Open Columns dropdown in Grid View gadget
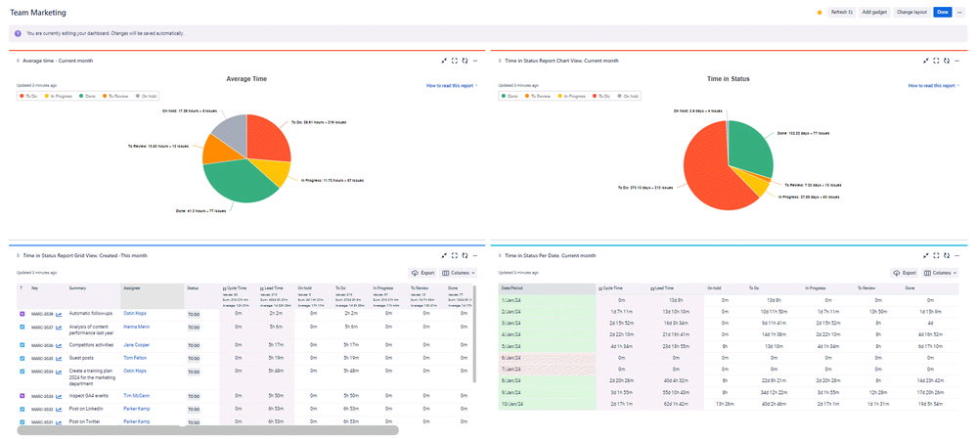The height and width of the screenshot is (439, 977). (x=459, y=273)
